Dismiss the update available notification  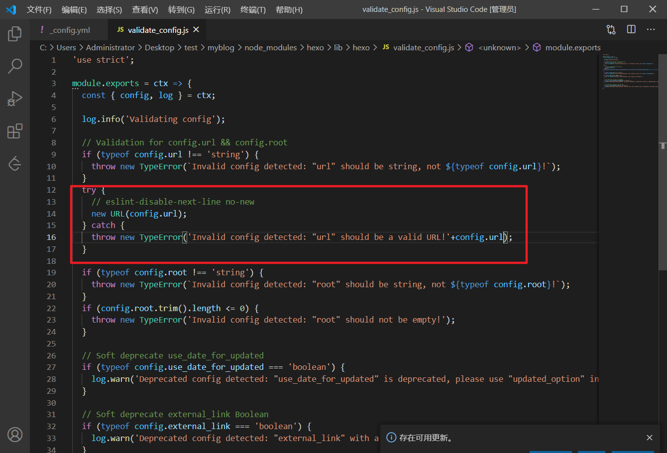(649, 438)
